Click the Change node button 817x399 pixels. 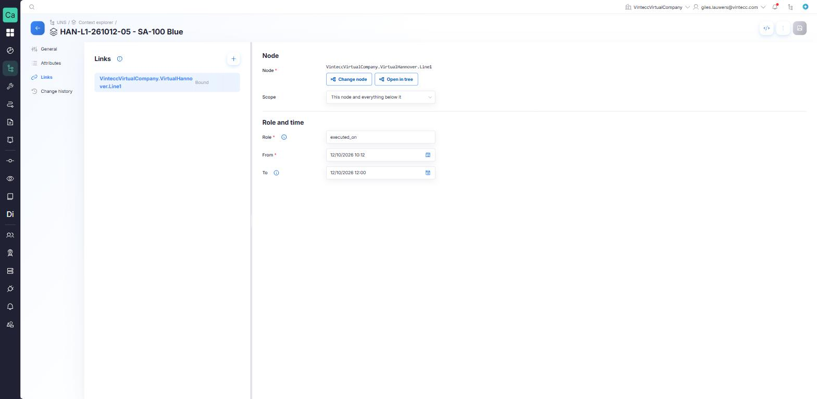[x=349, y=79]
